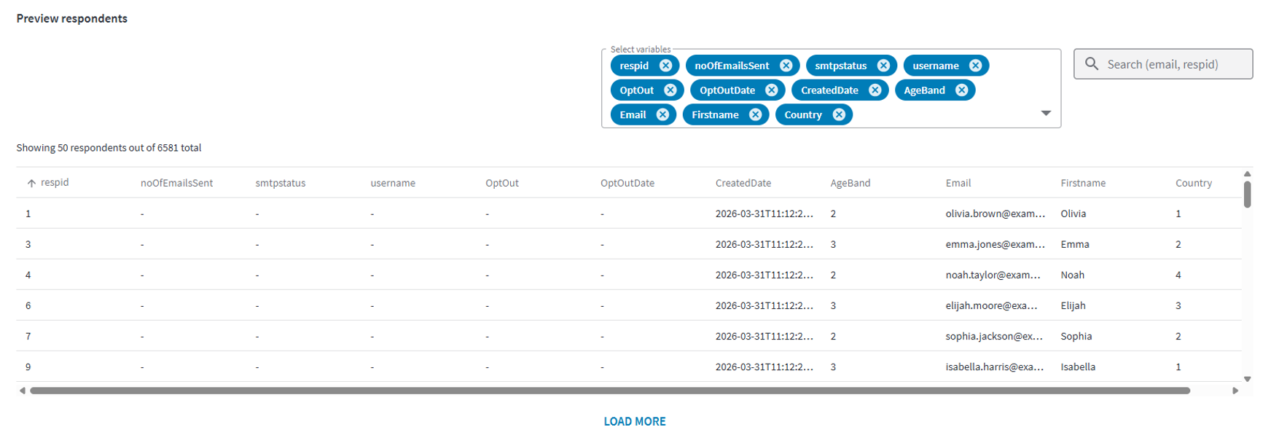Click CreatedDate cell in Olivia's row
This screenshot has height=446, width=1271.
point(764,214)
